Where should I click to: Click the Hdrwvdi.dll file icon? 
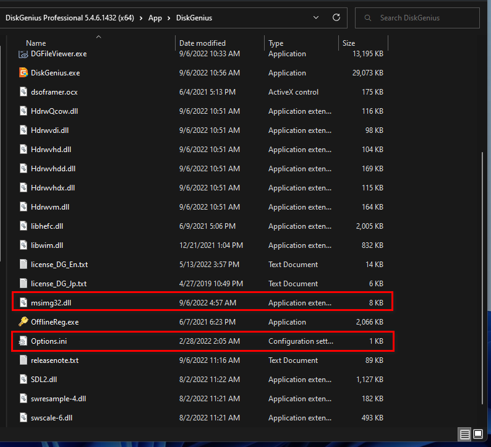tap(23, 130)
